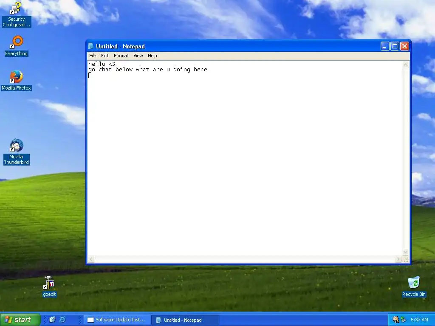Image resolution: width=435 pixels, height=326 pixels.
Task: Open the Format menu in Notepad
Action: (121, 56)
